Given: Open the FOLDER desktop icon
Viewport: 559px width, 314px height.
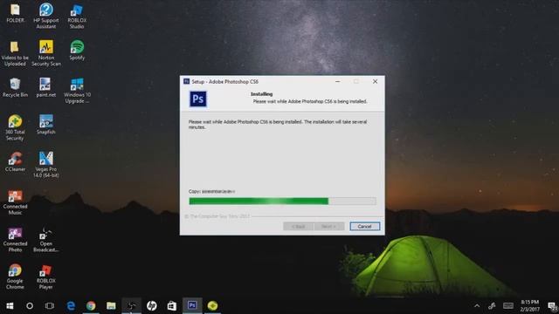Looking at the screenshot, I should 15,14.
